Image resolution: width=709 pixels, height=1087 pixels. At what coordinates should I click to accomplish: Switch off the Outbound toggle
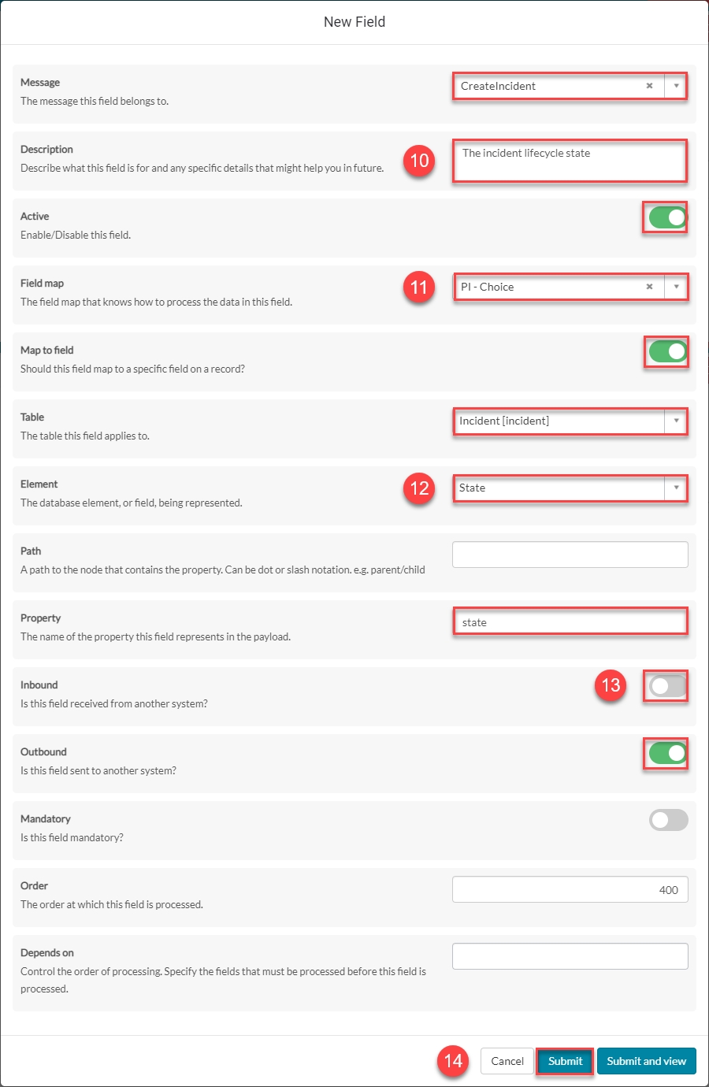click(x=668, y=753)
